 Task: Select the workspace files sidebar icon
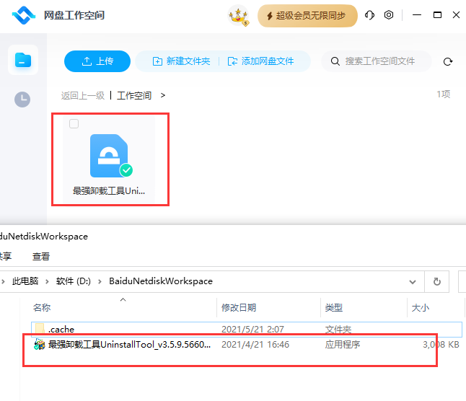pyautogui.click(x=23, y=60)
